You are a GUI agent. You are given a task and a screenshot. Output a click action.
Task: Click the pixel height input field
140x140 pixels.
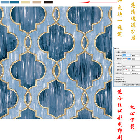tap(126, 59)
